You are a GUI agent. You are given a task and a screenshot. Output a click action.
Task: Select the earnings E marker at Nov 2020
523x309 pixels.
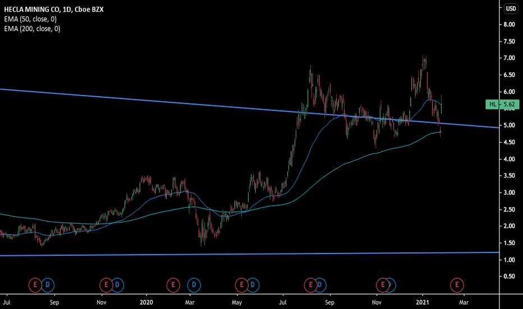[383, 285]
